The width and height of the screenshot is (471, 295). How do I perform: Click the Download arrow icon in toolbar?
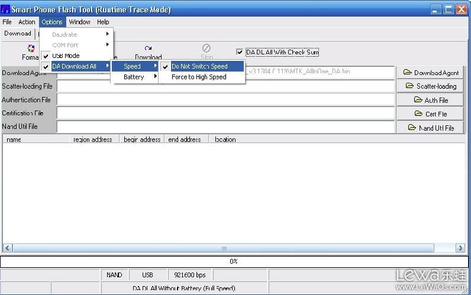point(148,49)
